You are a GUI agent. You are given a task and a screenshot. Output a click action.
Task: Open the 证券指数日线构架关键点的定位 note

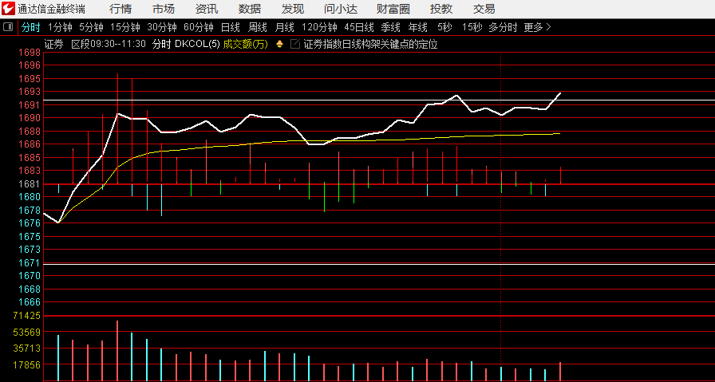[x=371, y=44]
